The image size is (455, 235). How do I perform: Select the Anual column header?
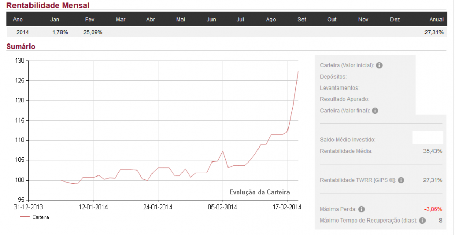[436, 20]
